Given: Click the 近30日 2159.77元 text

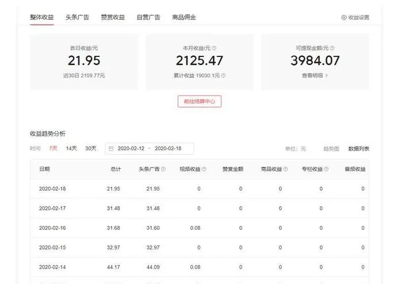Looking at the screenshot, I should (x=84, y=75).
